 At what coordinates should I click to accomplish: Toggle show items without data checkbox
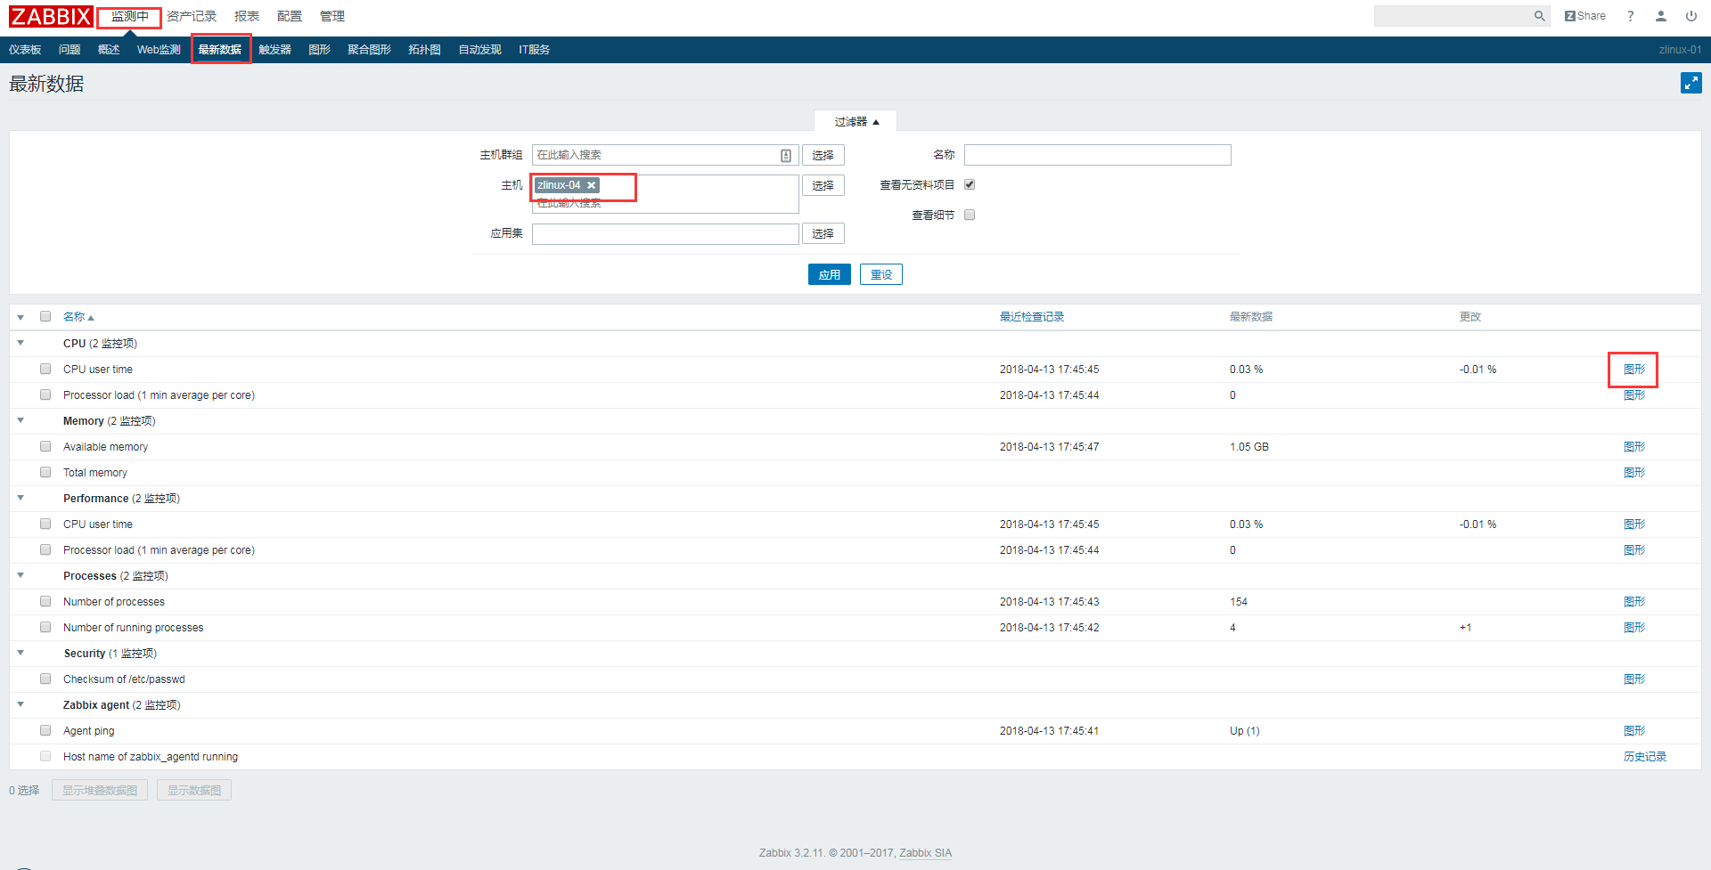[970, 184]
